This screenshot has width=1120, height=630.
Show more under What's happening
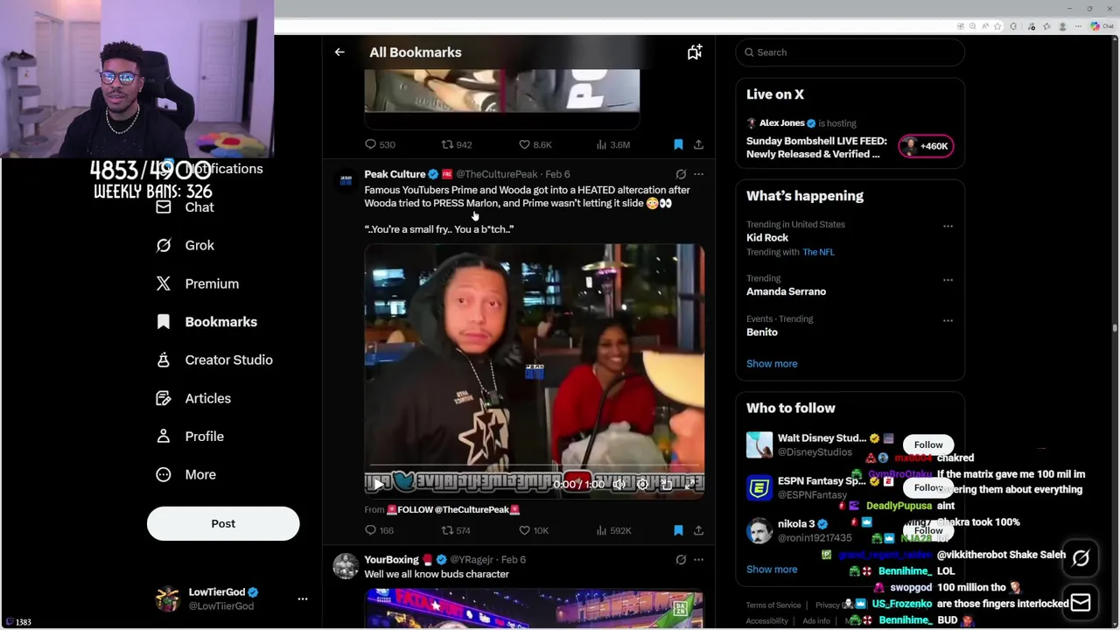pyautogui.click(x=772, y=363)
